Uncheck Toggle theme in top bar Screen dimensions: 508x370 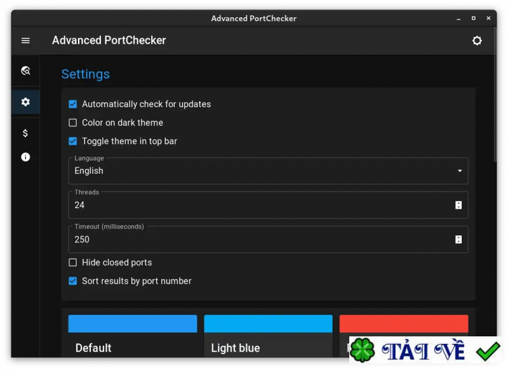(73, 141)
